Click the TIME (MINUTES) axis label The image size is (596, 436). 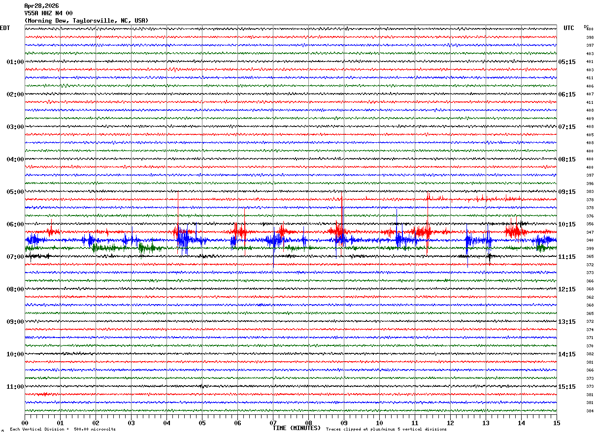tap(297, 428)
